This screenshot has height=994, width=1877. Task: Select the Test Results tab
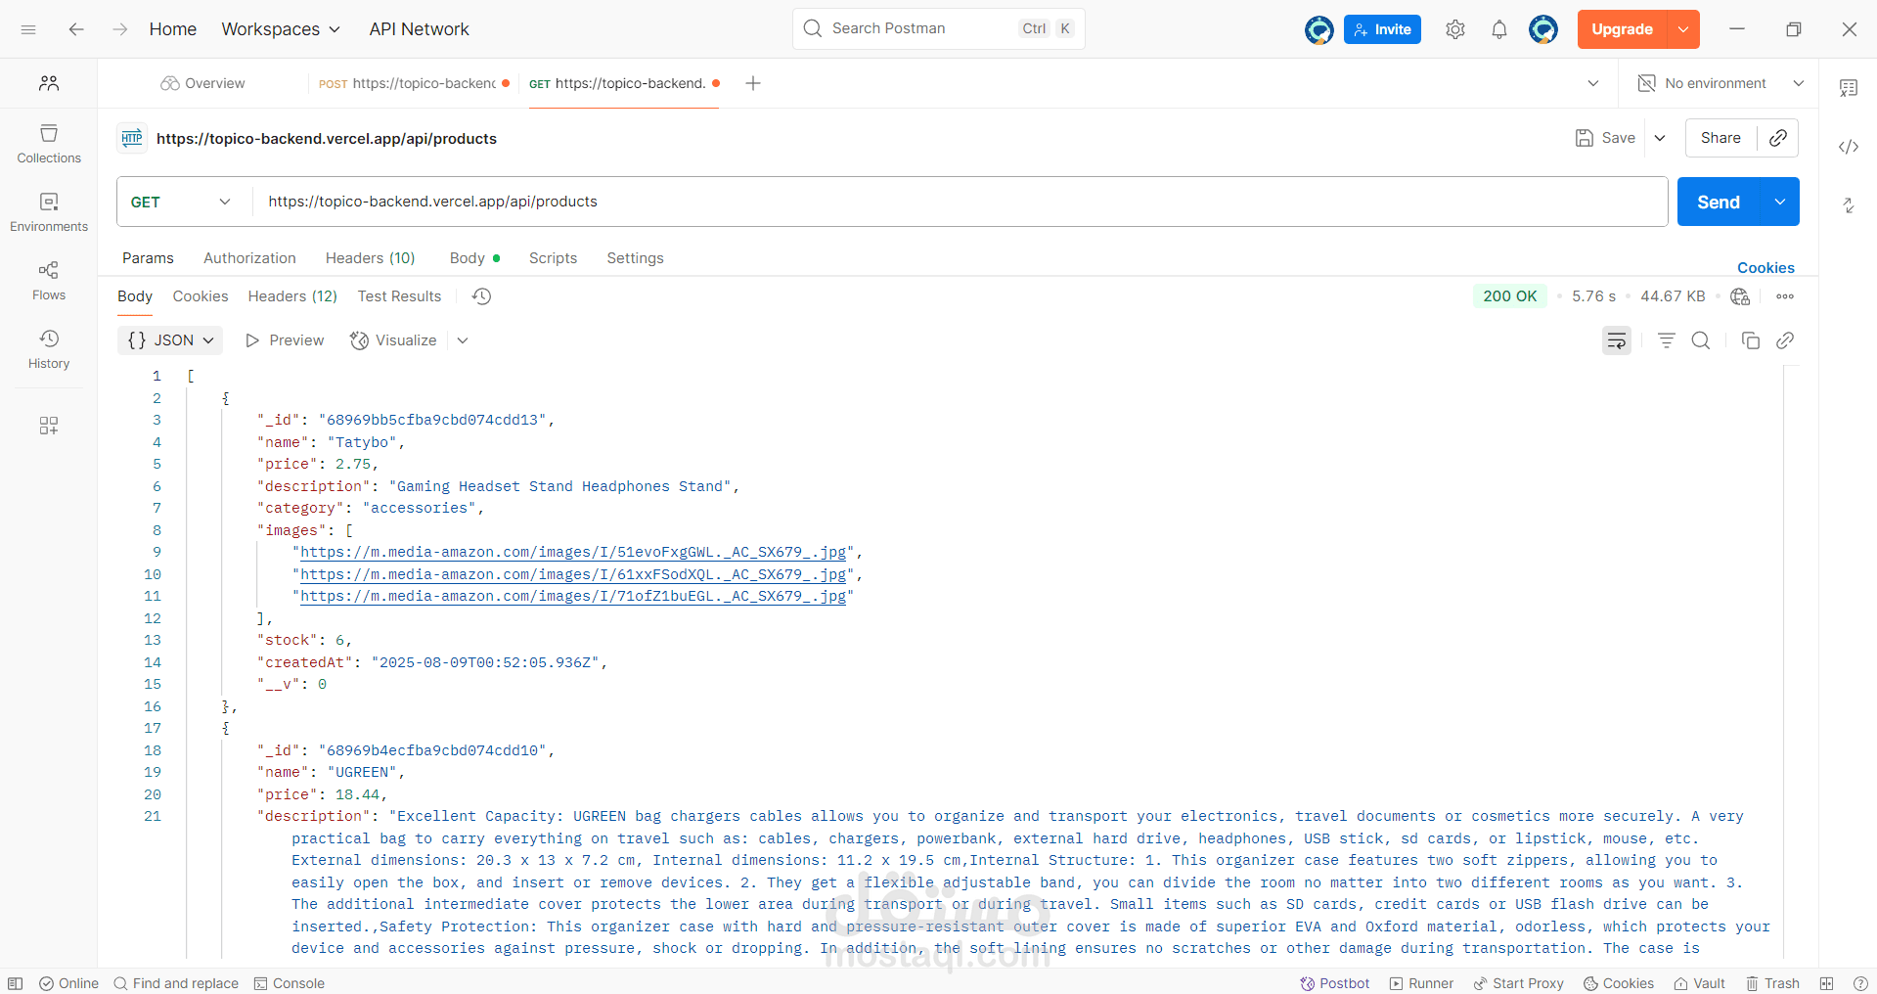click(399, 296)
